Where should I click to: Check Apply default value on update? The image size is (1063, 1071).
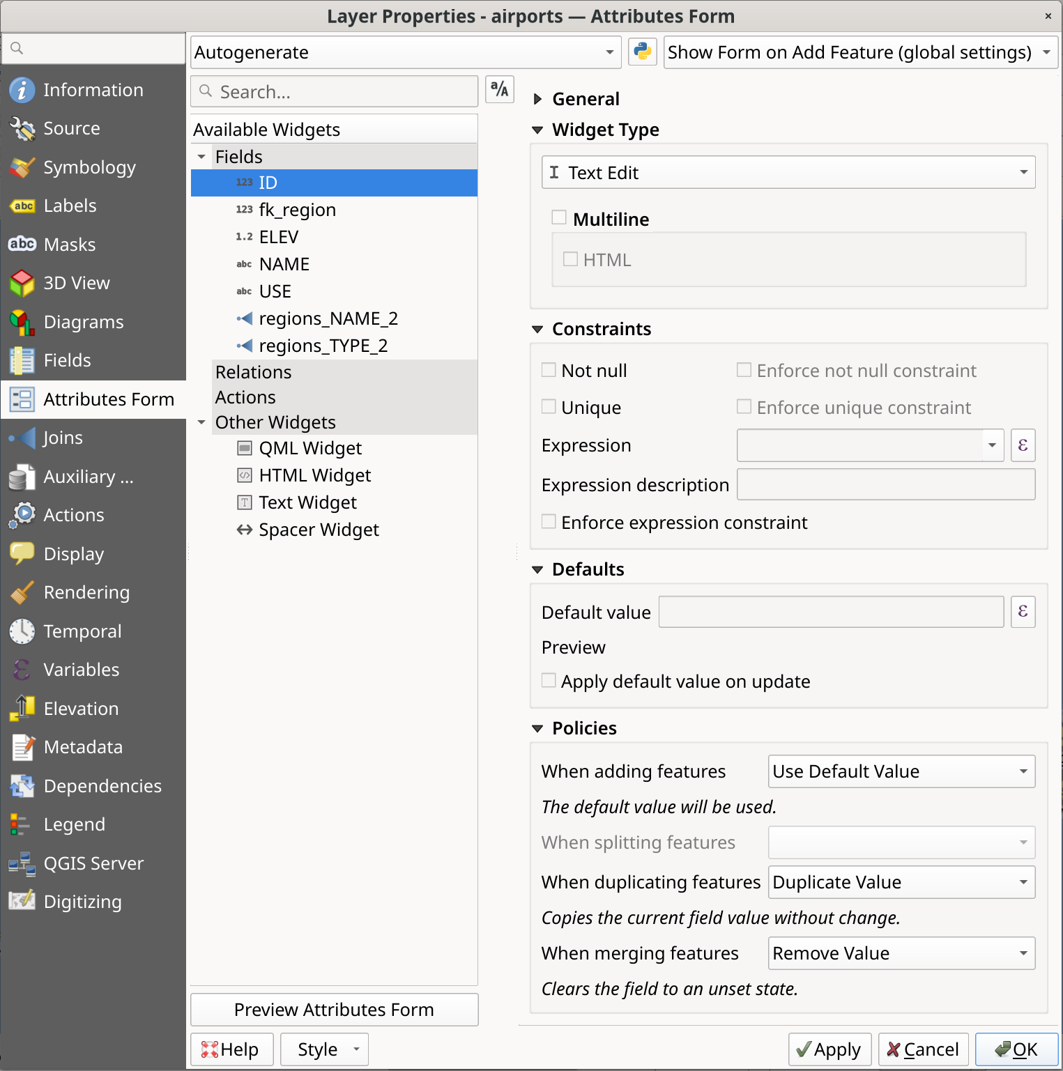tap(549, 681)
